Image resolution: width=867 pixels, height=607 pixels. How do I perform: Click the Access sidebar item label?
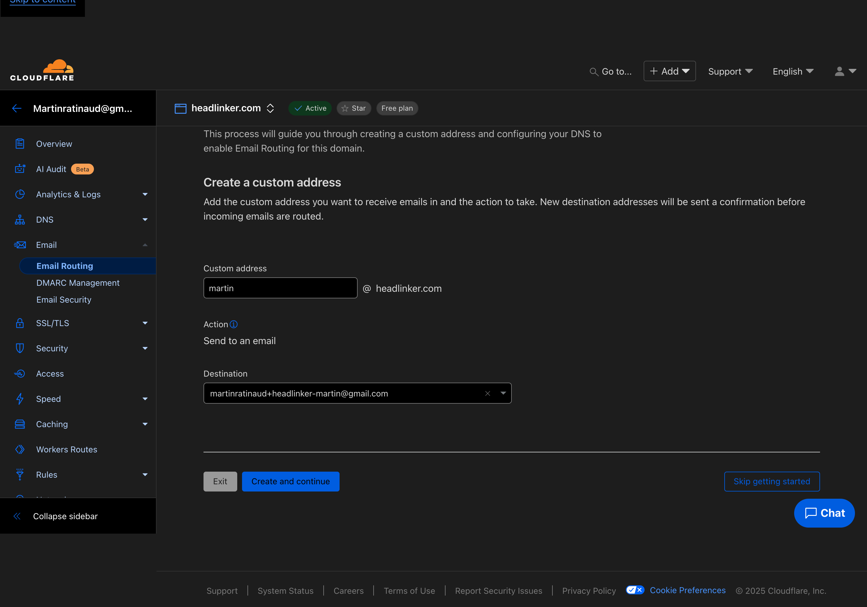tap(50, 374)
